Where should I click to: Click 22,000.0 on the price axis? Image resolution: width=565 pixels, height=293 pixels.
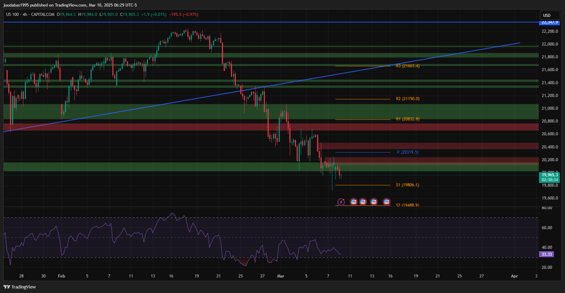coord(550,44)
